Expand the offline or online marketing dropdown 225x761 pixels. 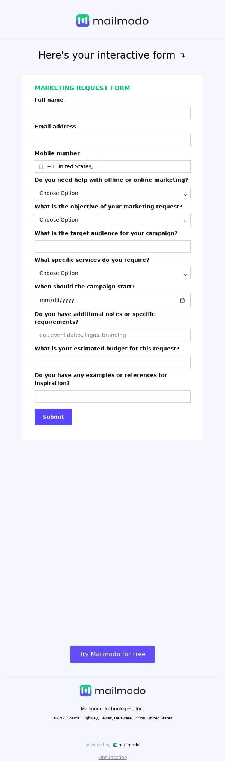(112, 193)
